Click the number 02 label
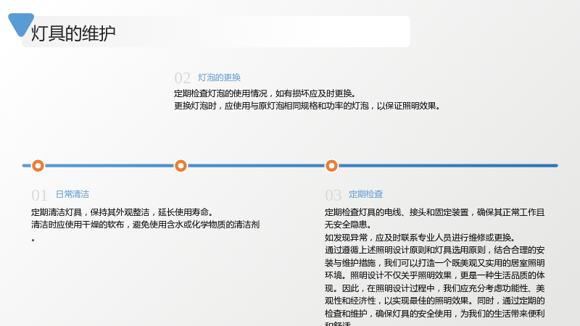This screenshot has width=580, height=326. tap(183, 78)
